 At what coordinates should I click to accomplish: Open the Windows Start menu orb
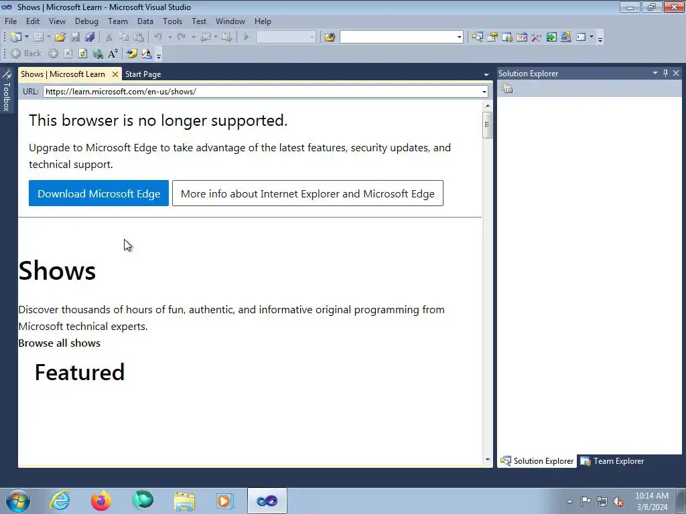(x=18, y=501)
